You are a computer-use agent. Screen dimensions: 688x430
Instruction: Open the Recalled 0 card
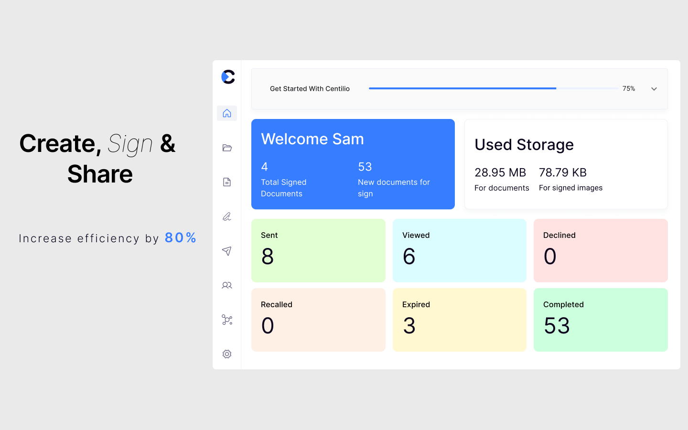coord(318,320)
